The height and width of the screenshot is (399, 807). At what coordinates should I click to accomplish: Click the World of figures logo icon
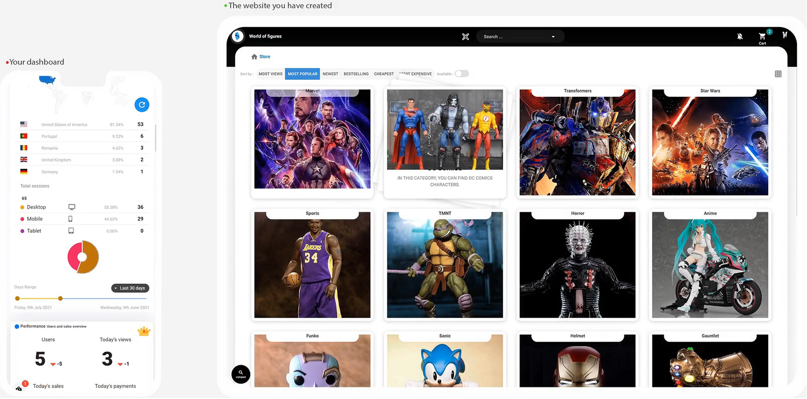(238, 36)
